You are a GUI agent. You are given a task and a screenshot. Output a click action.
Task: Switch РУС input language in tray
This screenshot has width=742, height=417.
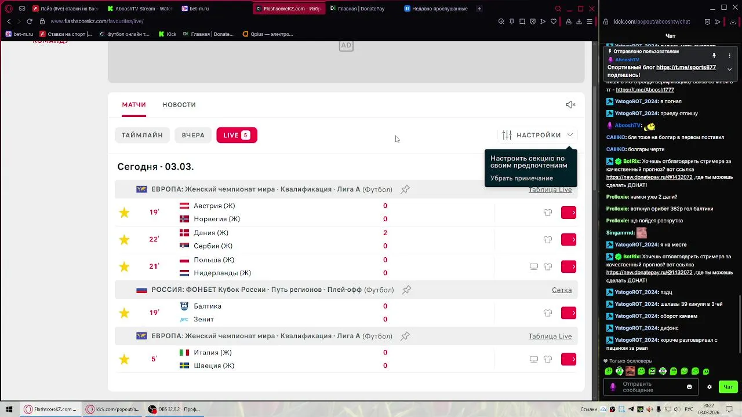(689, 409)
